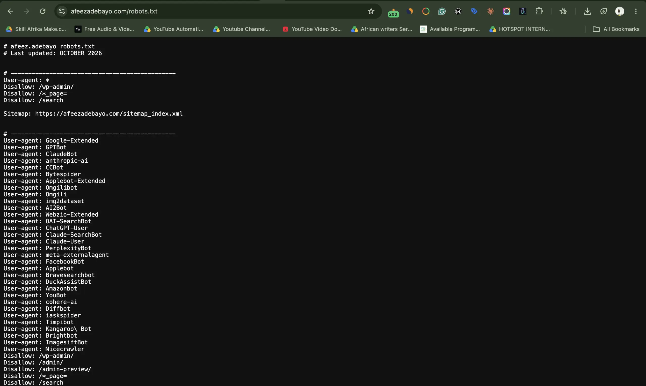
Task: Click the 'User-agent: FacebookBot' line
Action: click(44, 262)
